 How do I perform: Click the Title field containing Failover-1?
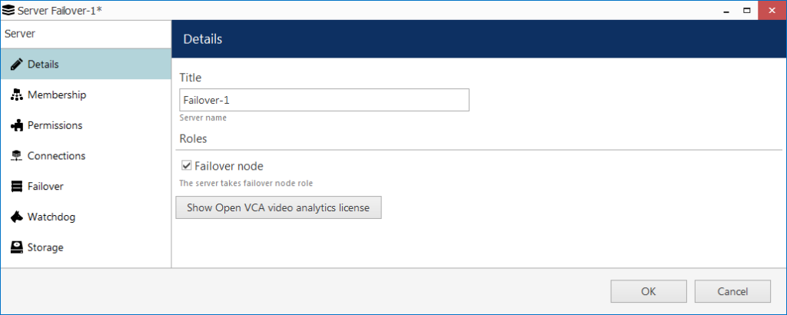(324, 100)
